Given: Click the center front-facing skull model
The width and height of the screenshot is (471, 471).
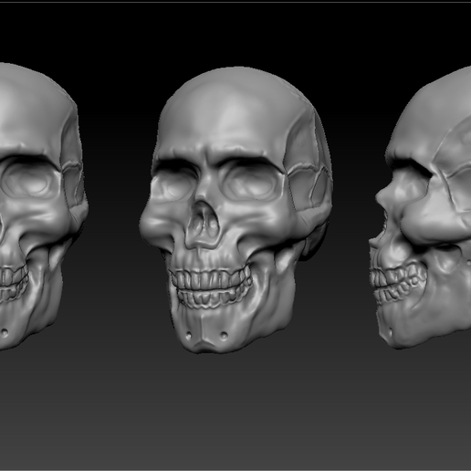Looking at the screenshot, I should [x=235, y=210].
